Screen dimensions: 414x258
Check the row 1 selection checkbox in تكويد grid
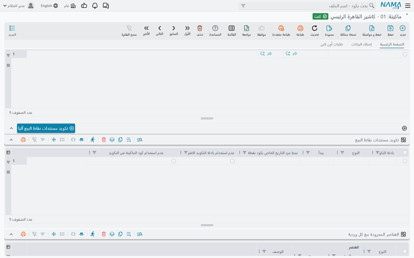[x=405, y=161]
